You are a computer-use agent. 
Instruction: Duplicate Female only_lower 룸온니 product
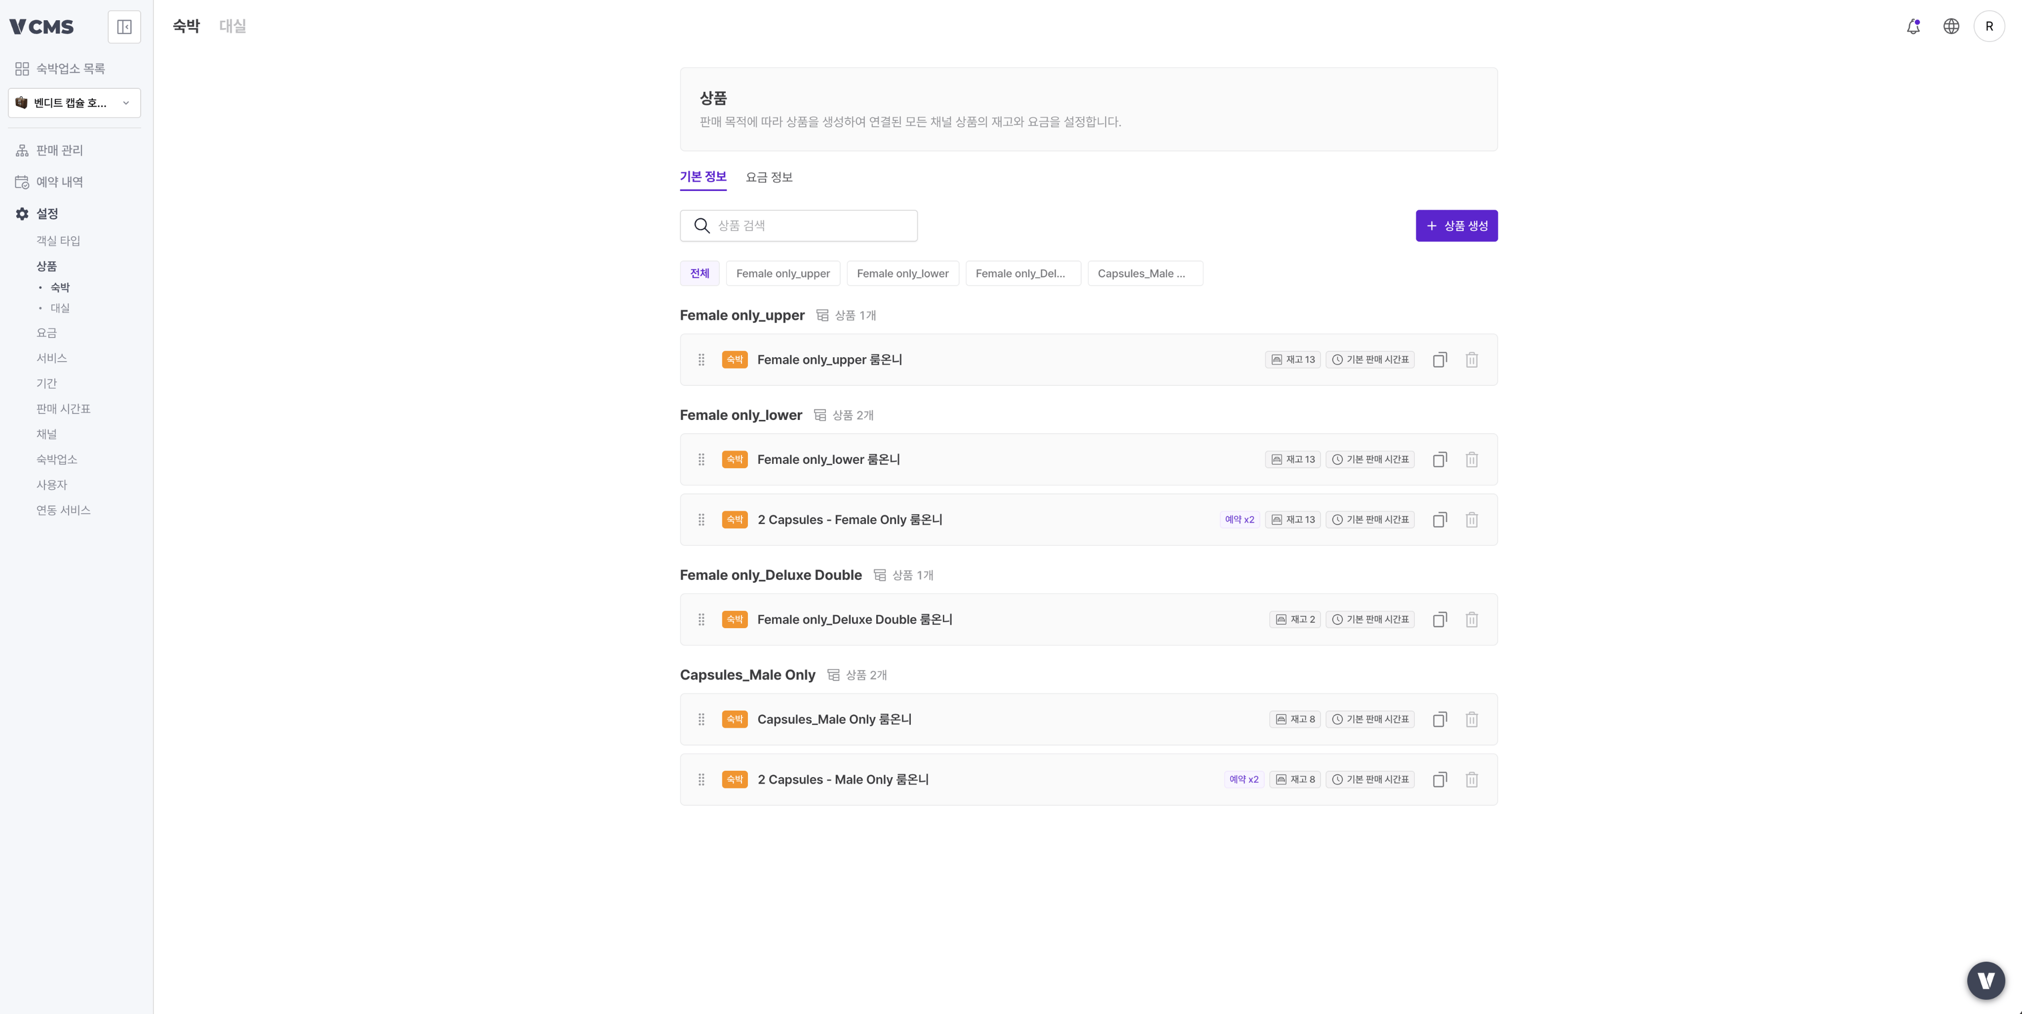click(1439, 459)
